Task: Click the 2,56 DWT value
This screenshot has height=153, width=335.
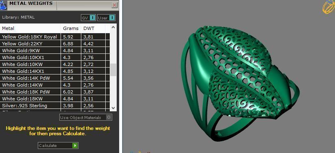Action: (x=89, y=106)
